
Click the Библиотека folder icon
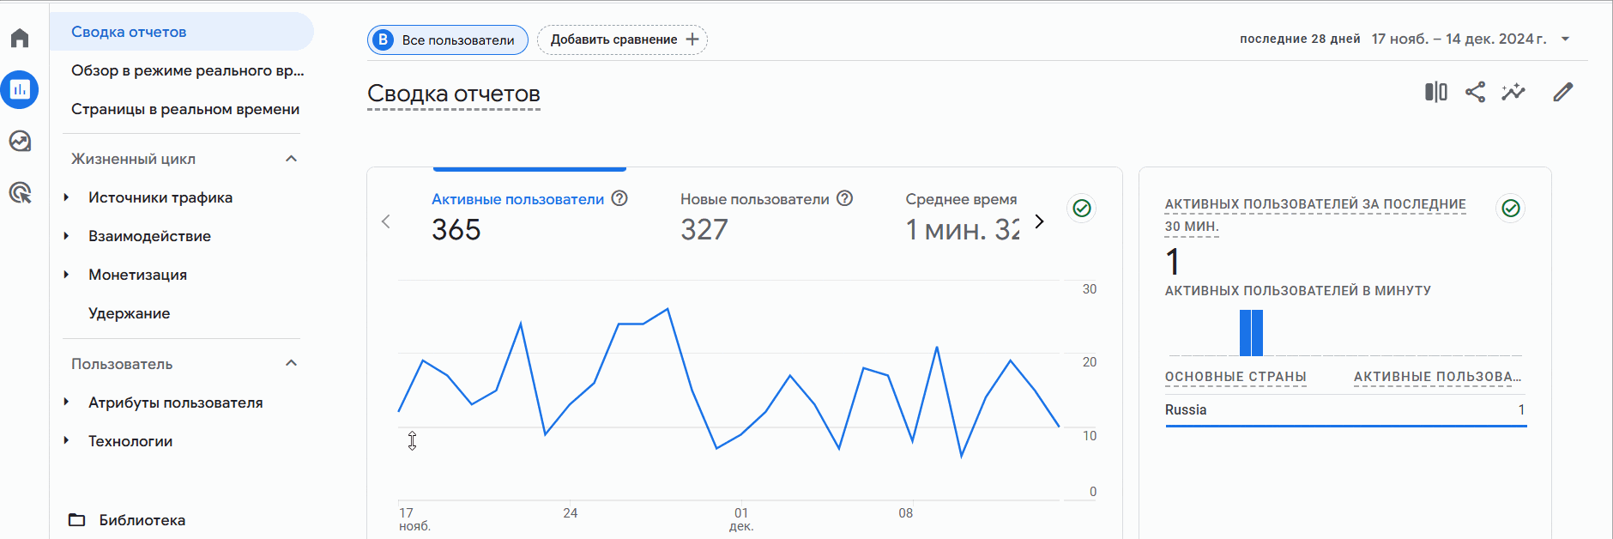point(77,519)
